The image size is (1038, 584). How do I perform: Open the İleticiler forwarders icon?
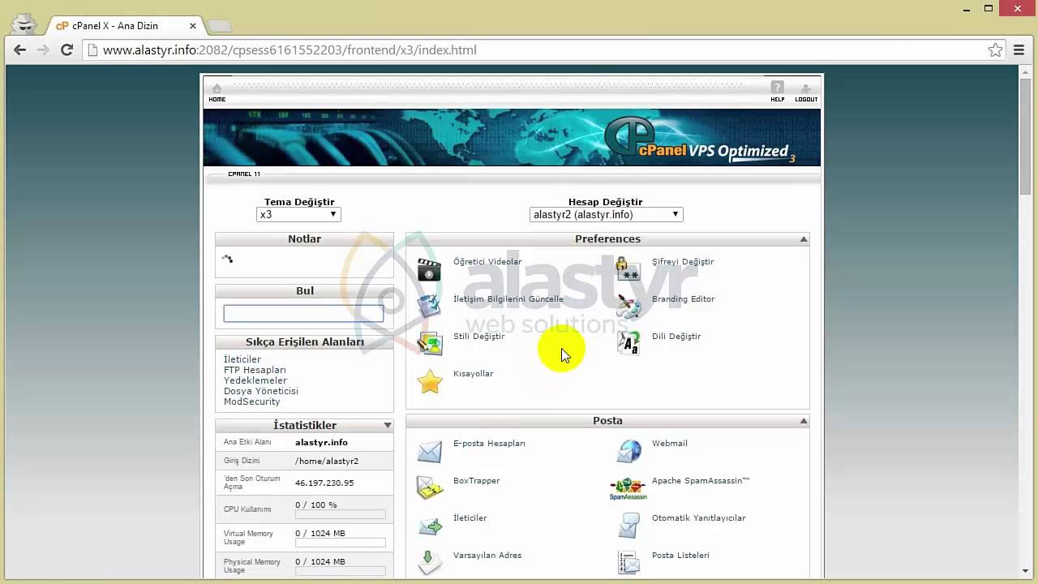point(429,525)
